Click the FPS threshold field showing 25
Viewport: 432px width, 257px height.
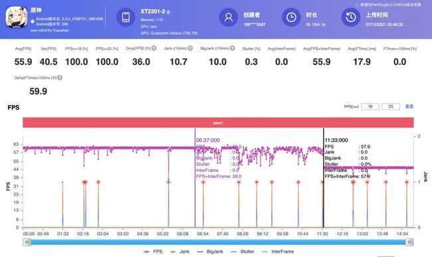point(391,106)
